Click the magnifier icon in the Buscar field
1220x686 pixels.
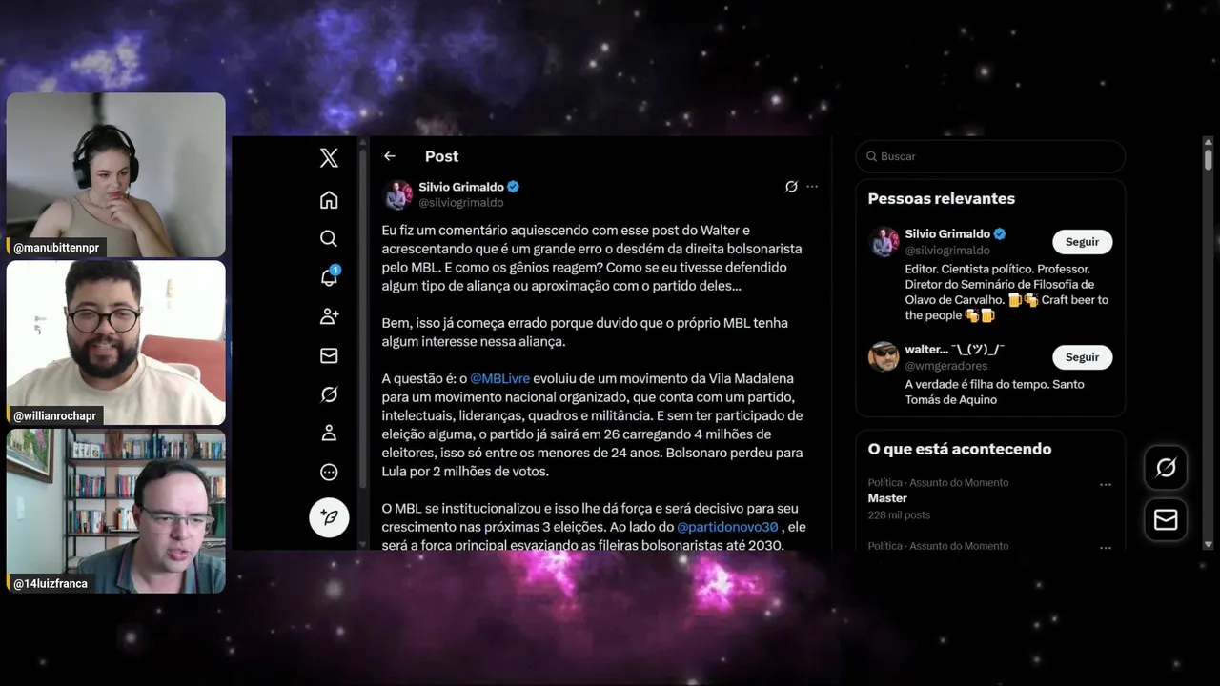(871, 156)
